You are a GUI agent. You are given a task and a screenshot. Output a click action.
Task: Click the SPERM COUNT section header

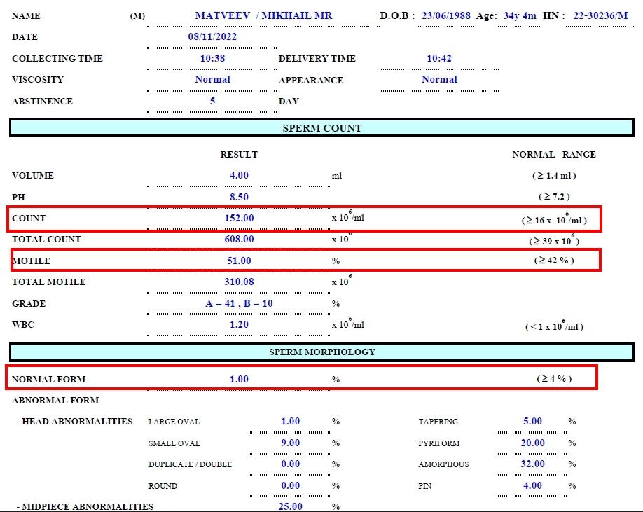click(x=321, y=128)
